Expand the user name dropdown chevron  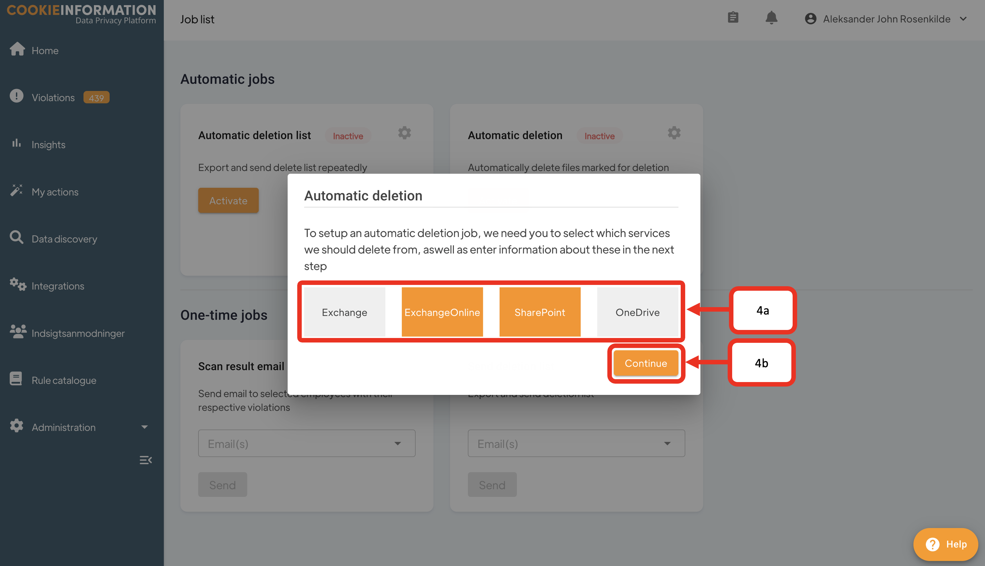pos(963,19)
